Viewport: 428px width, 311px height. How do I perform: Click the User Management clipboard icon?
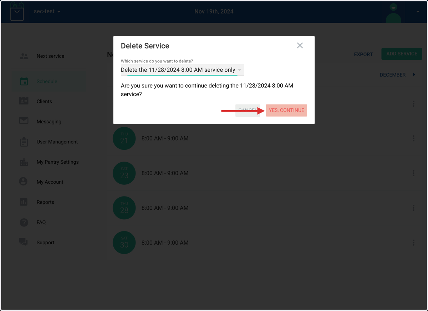24,142
